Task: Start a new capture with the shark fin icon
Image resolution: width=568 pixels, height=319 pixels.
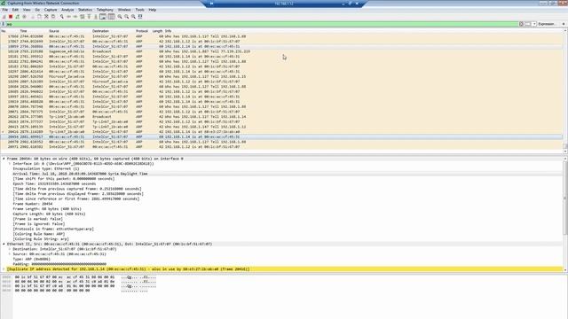Action: click(x=4, y=17)
